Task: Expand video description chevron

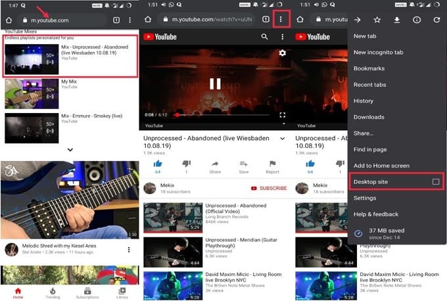Action: (283, 139)
